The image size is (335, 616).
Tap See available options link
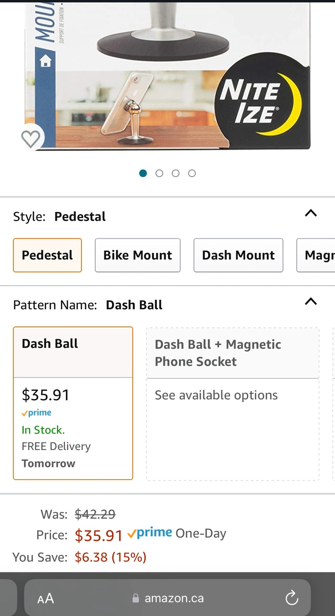(x=216, y=395)
